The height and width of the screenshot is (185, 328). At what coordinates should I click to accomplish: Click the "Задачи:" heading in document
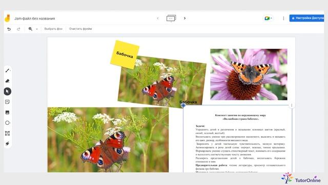(x=200, y=126)
